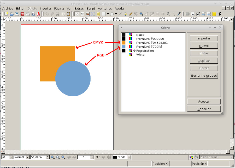Open the Editar menu
Screen dimensions: 235x168
20,9
